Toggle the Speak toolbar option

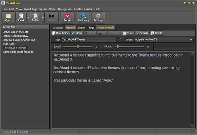(x=81, y=28)
